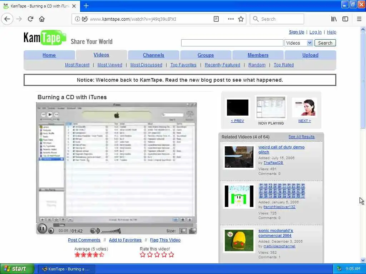Open the next video woman thumbnail
This screenshot has height=274, width=366.
(305, 107)
